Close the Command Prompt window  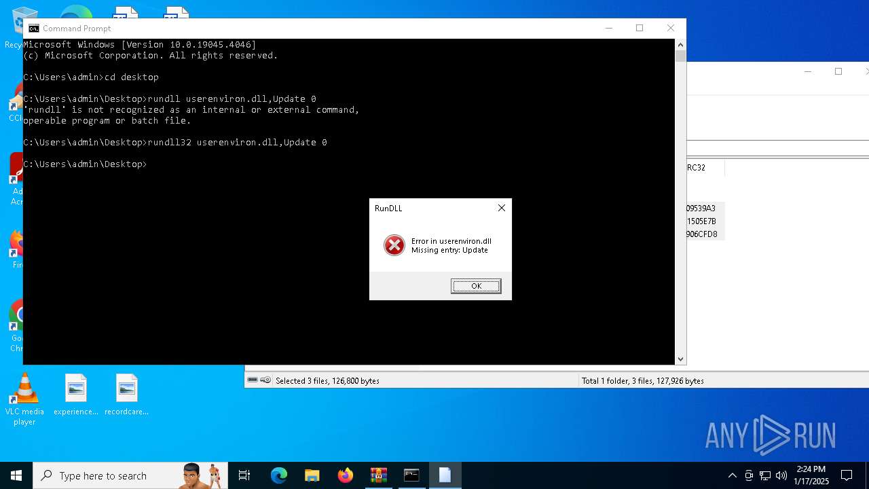coord(671,28)
